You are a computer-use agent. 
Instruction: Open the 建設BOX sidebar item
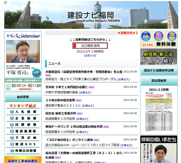click(23, 144)
